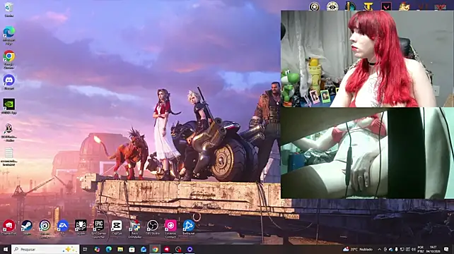Open File Explorer from the taskbar
The image size is (454, 254).
[x=120, y=249]
